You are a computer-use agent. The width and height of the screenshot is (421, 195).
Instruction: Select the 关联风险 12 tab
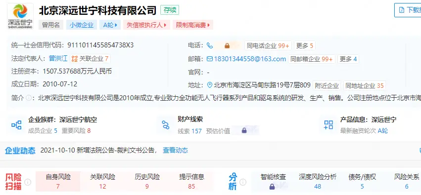point(102,181)
